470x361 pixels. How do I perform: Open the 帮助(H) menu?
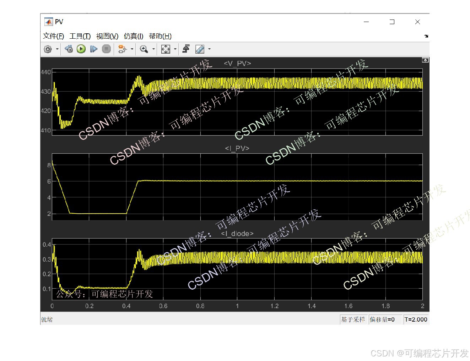pos(160,36)
